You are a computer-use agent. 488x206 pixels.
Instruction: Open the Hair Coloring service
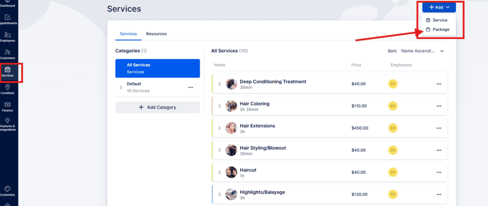click(330, 106)
